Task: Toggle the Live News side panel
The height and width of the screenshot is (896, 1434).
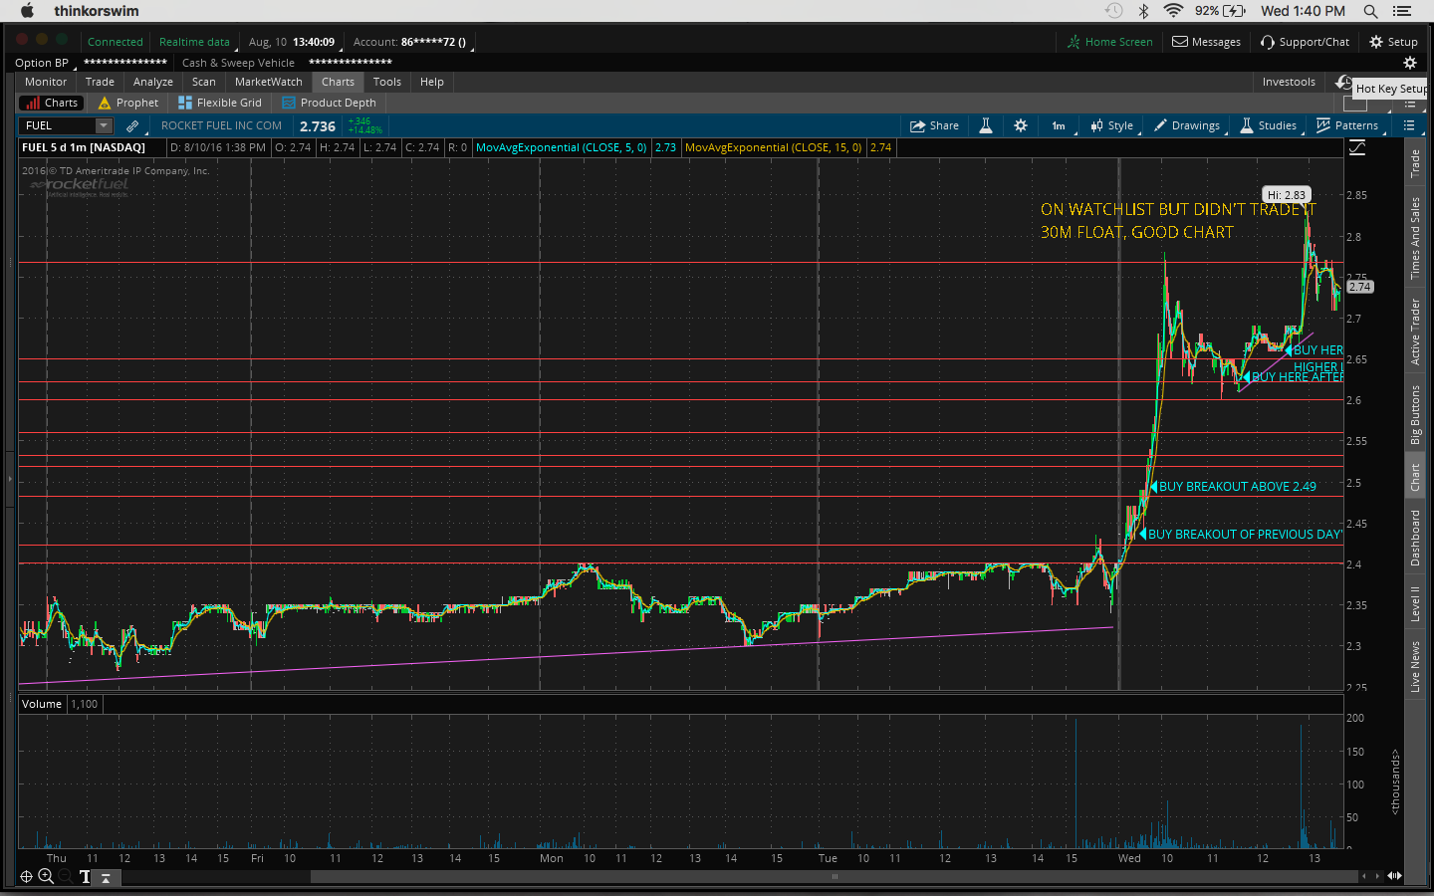Action: [x=1415, y=666]
